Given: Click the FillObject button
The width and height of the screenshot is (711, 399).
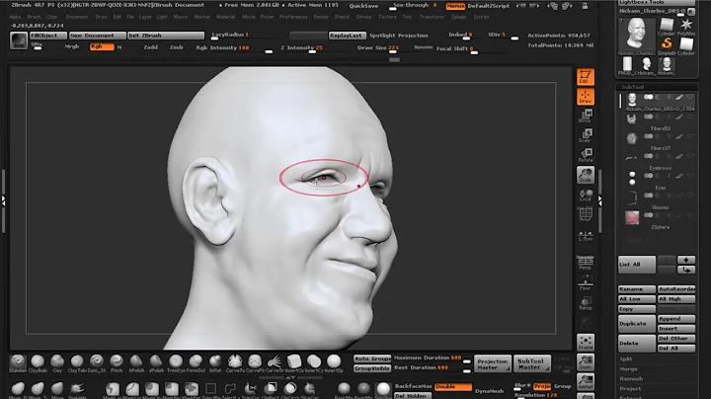Looking at the screenshot, I should click(48, 36).
